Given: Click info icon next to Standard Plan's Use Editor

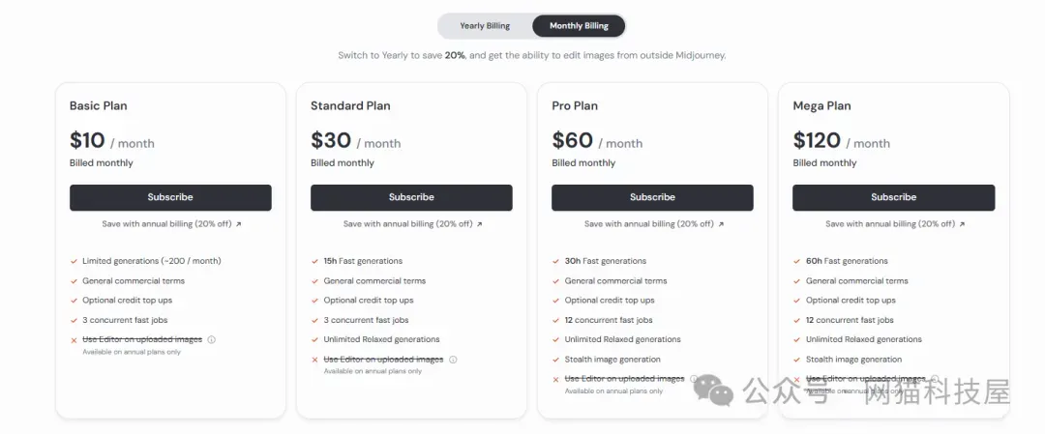Looking at the screenshot, I should point(453,360).
